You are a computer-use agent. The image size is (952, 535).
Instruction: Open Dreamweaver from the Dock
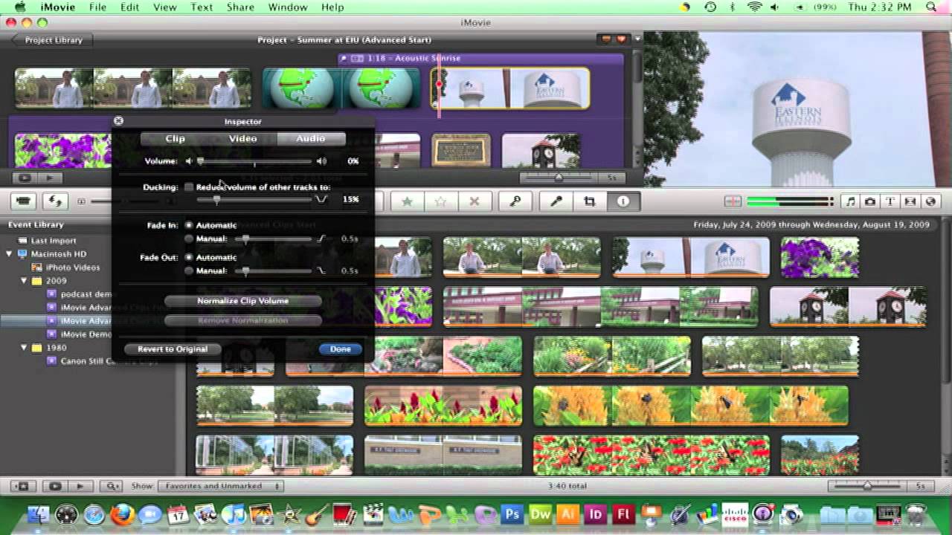(x=540, y=514)
